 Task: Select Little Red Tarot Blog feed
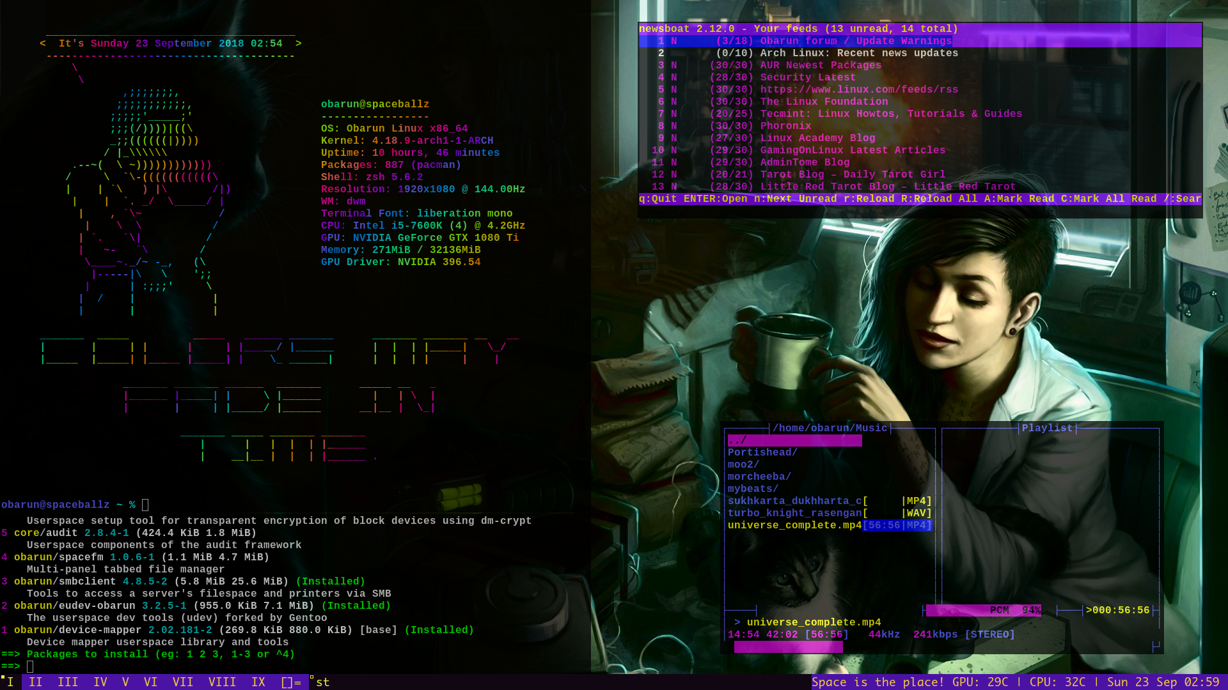920,187
